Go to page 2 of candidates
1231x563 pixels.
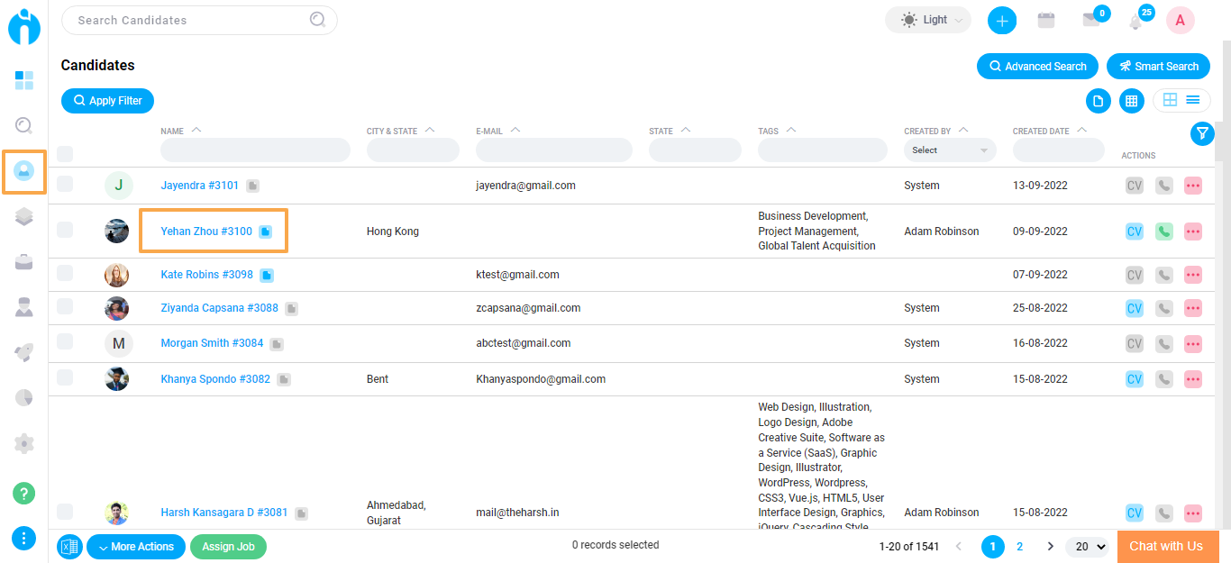pyautogui.click(x=1019, y=546)
